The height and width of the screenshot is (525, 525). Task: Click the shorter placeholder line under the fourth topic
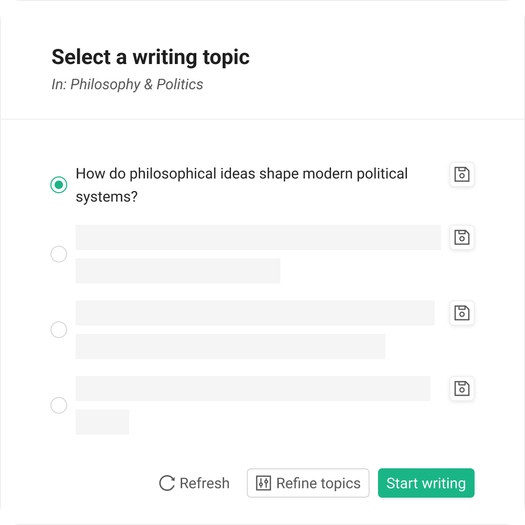pyautogui.click(x=102, y=422)
